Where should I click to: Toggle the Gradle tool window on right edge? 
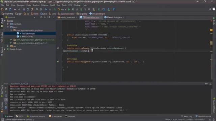[x=214, y=21]
